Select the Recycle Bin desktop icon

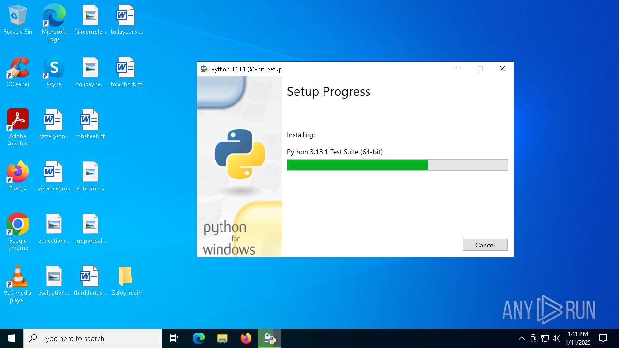[18, 20]
